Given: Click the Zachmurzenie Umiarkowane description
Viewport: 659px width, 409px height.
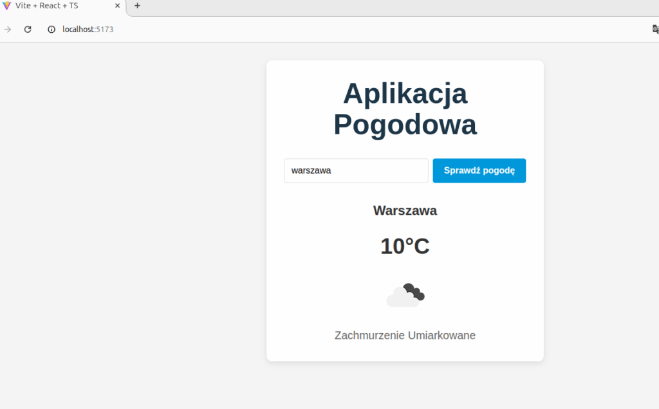Looking at the screenshot, I should (x=405, y=336).
